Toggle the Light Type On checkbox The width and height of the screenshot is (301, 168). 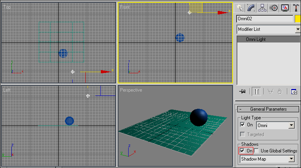pyautogui.click(x=243, y=125)
